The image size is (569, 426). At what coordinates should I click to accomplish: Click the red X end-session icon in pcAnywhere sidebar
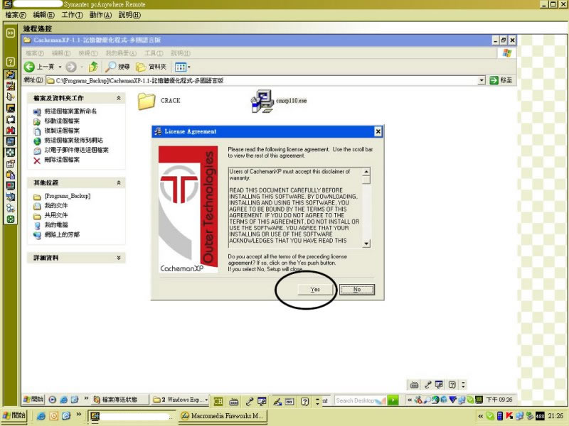pyautogui.click(x=11, y=130)
